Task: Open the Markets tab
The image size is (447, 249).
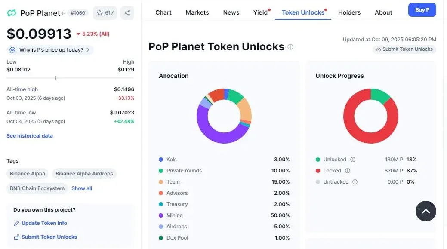Action: pyautogui.click(x=197, y=12)
